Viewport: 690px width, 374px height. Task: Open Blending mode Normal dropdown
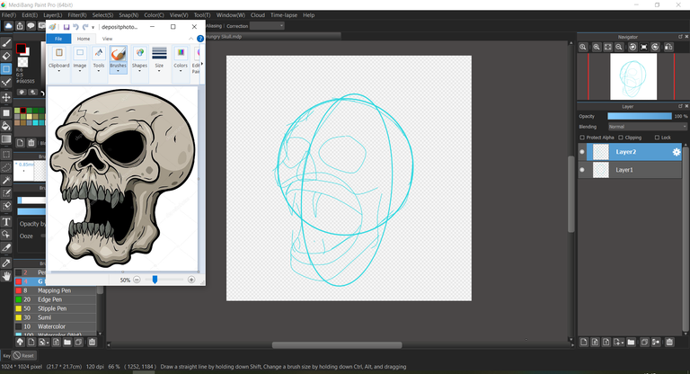tap(647, 127)
